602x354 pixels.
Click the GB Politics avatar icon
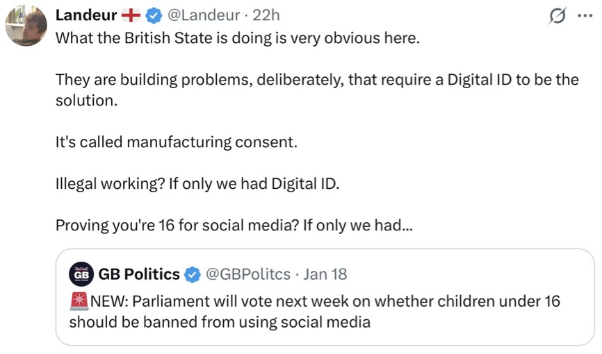[82, 273]
